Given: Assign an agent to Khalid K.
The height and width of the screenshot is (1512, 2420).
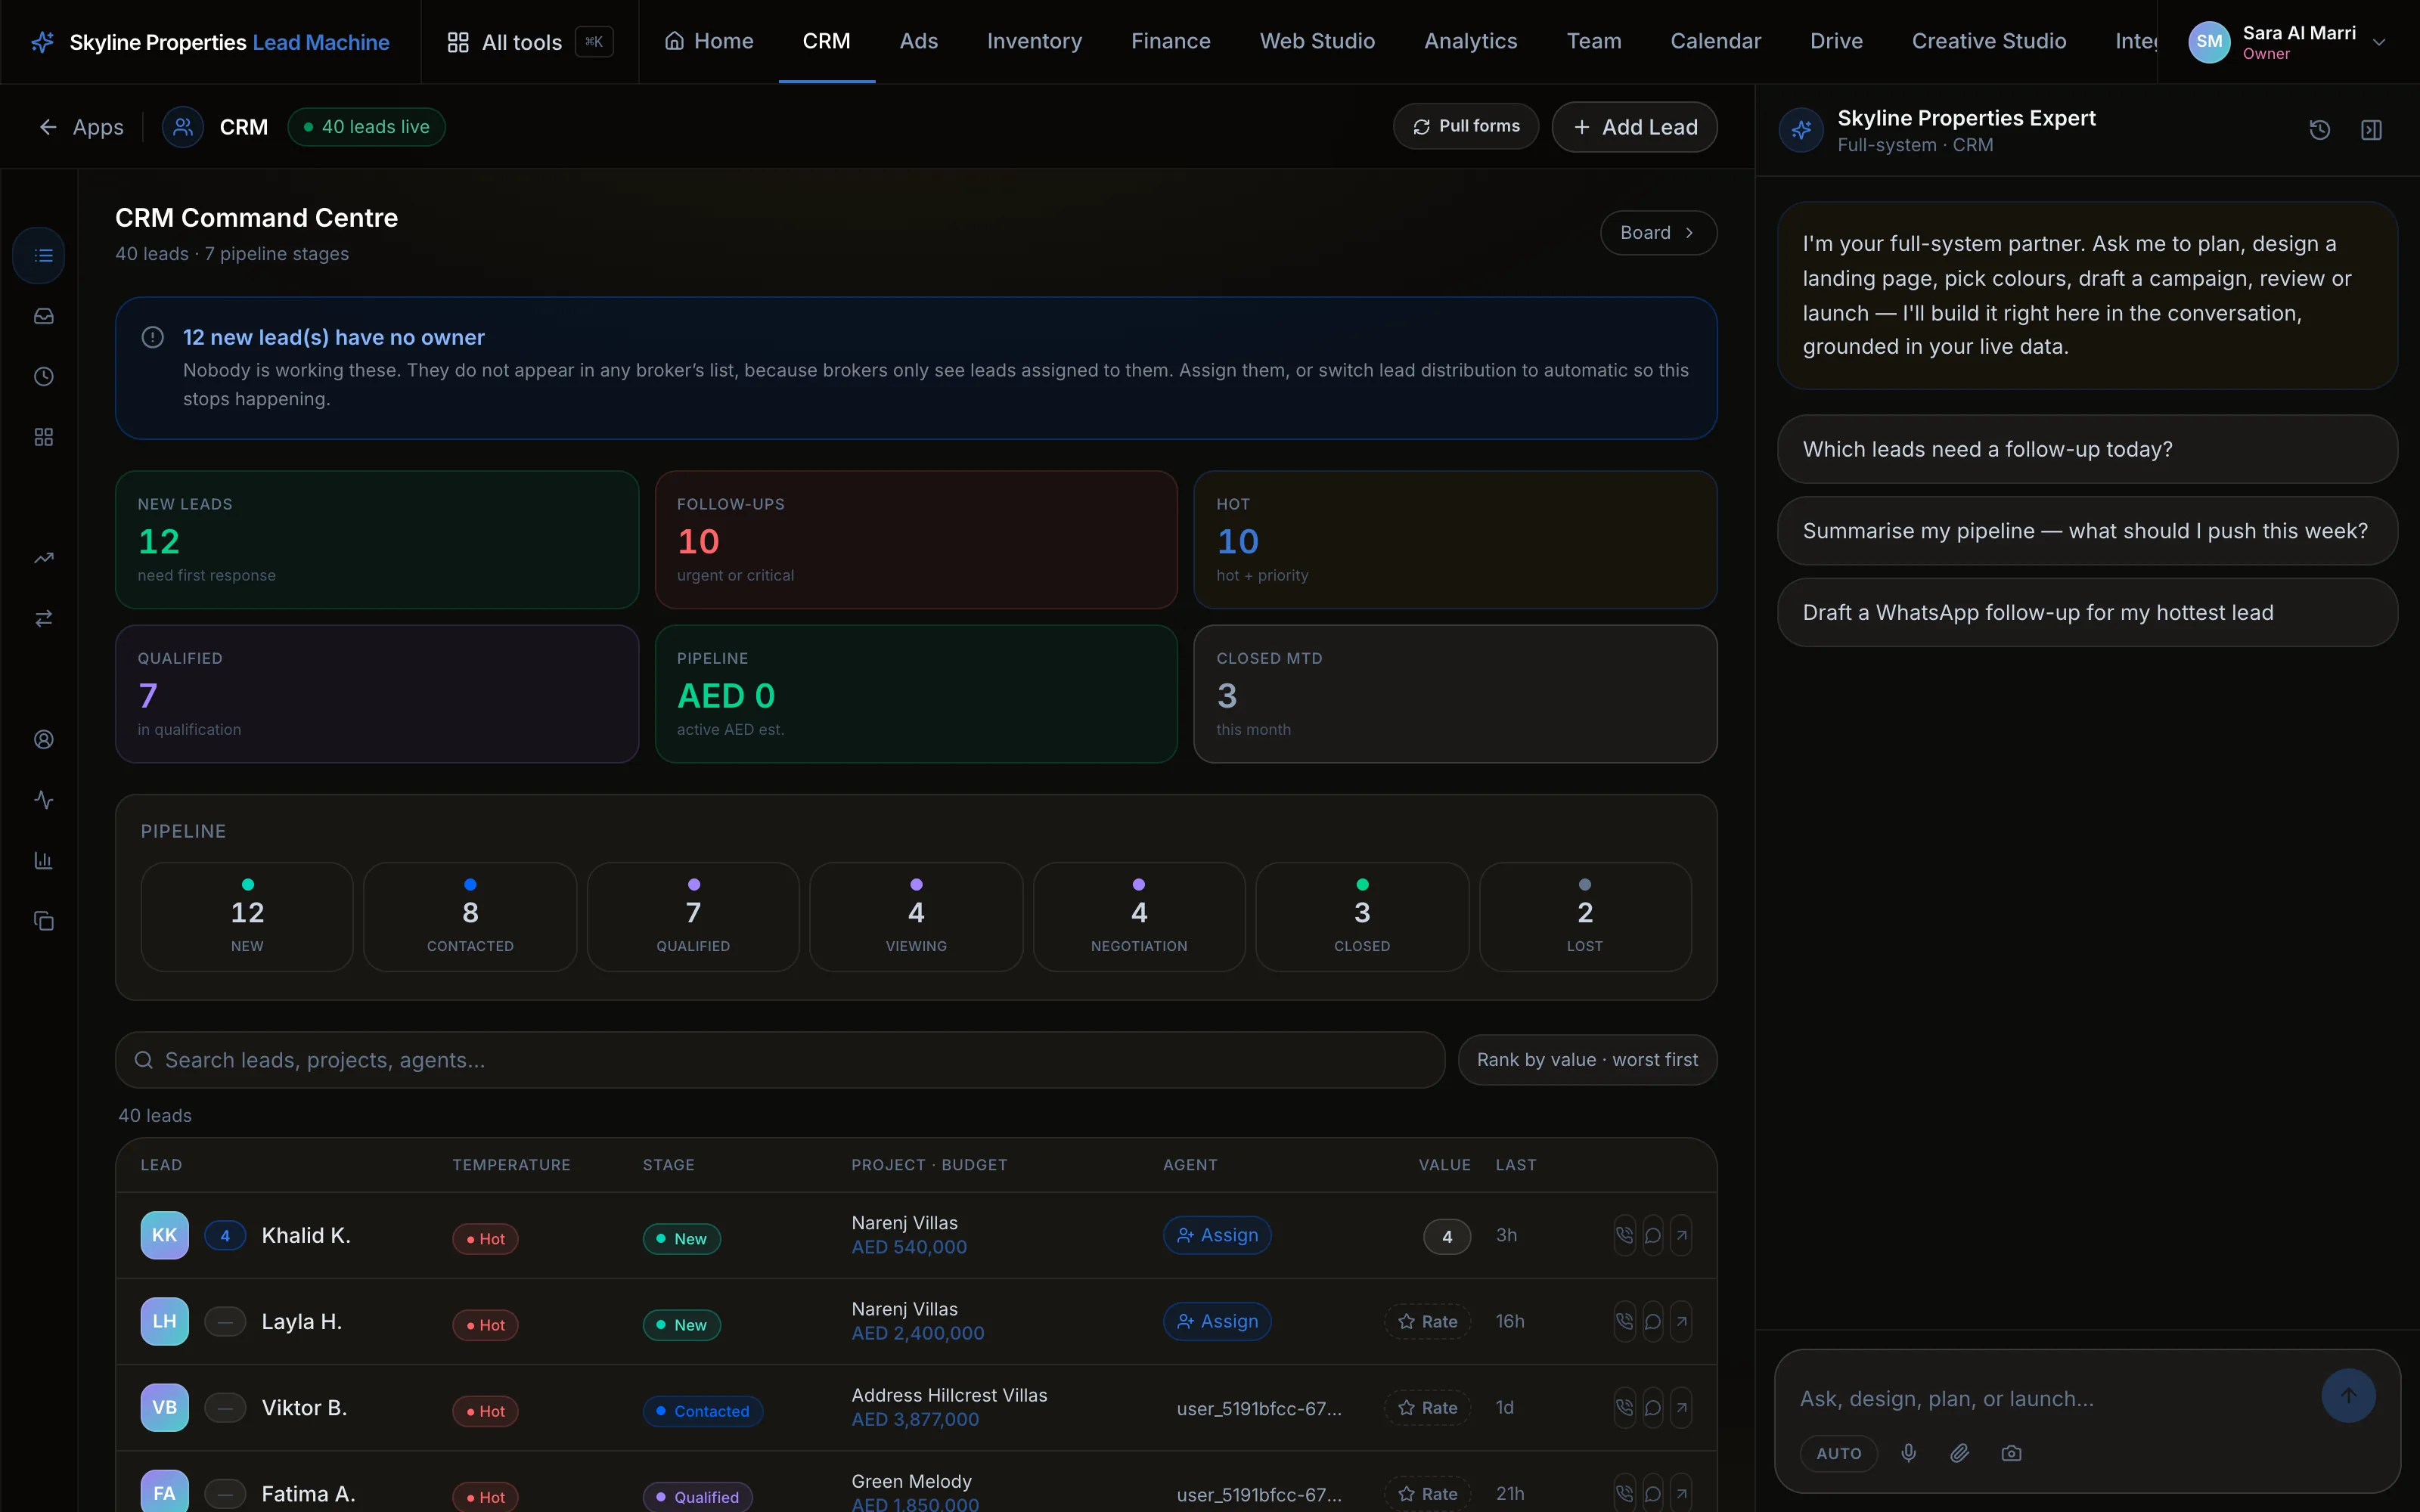Looking at the screenshot, I should (1217, 1235).
